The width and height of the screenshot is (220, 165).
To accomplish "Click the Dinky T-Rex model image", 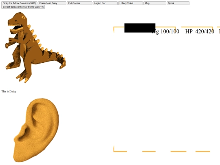I will tap(35, 47).
